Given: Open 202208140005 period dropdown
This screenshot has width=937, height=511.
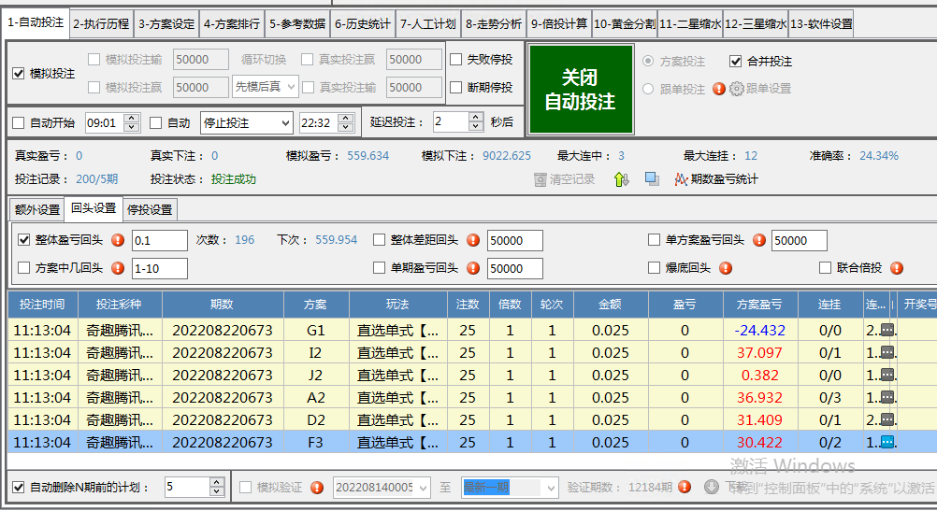Looking at the screenshot, I should click(x=382, y=488).
